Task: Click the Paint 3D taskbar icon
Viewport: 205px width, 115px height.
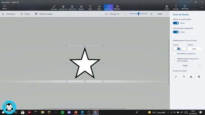Action: click(x=95, y=112)
